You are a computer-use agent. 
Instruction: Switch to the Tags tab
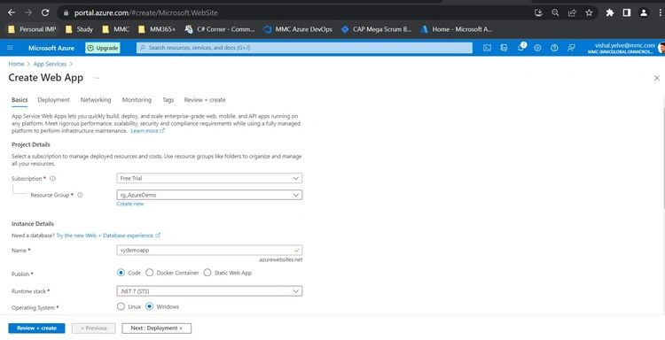[x=168, y=100]
